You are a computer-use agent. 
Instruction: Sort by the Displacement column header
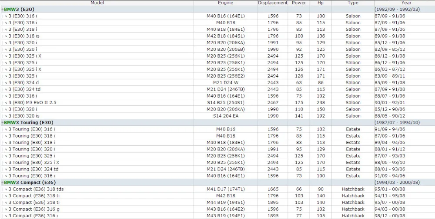[273, 3]
